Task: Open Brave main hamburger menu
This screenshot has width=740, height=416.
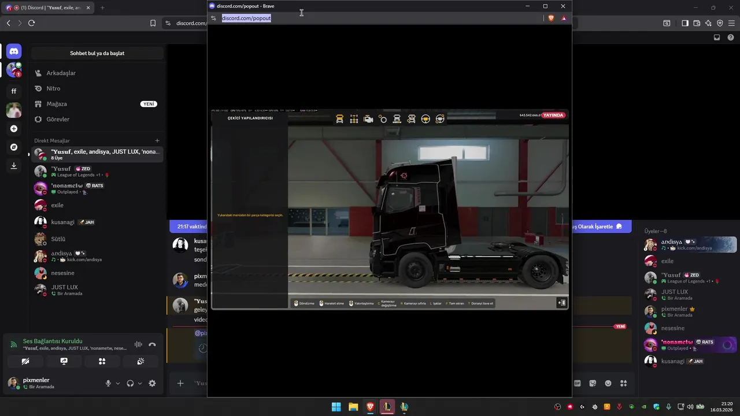Action: [x=731, y=23]
